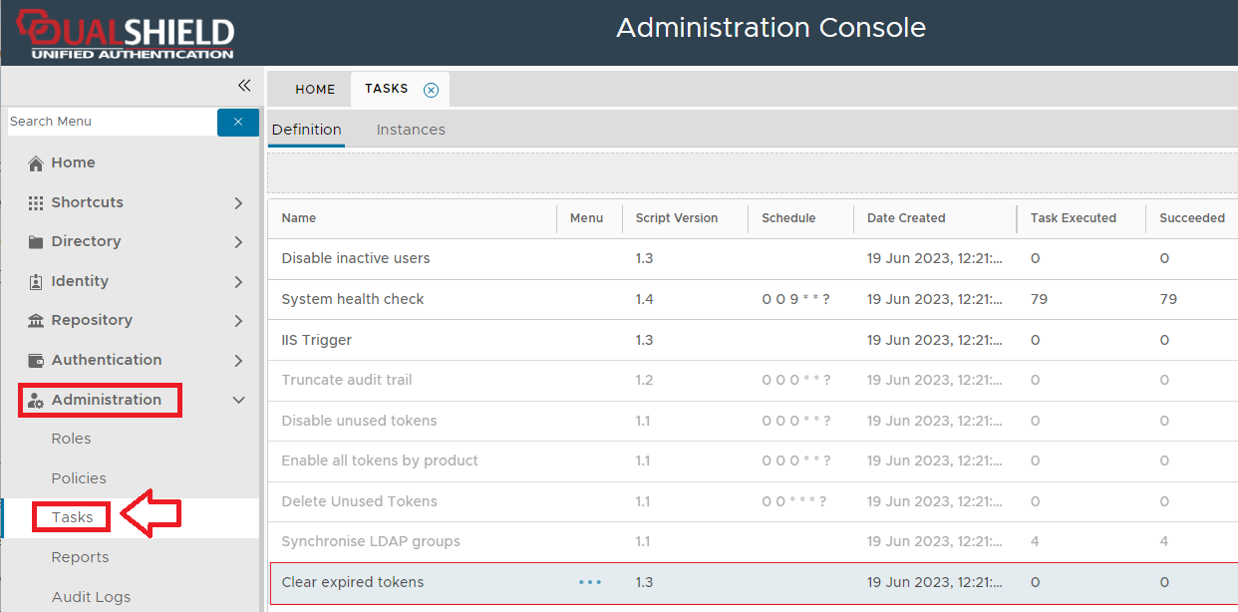The width and height of the screenshot is (1238, 612).
Task: Click the Shortcuts grid icon
Action: point(36,202)
